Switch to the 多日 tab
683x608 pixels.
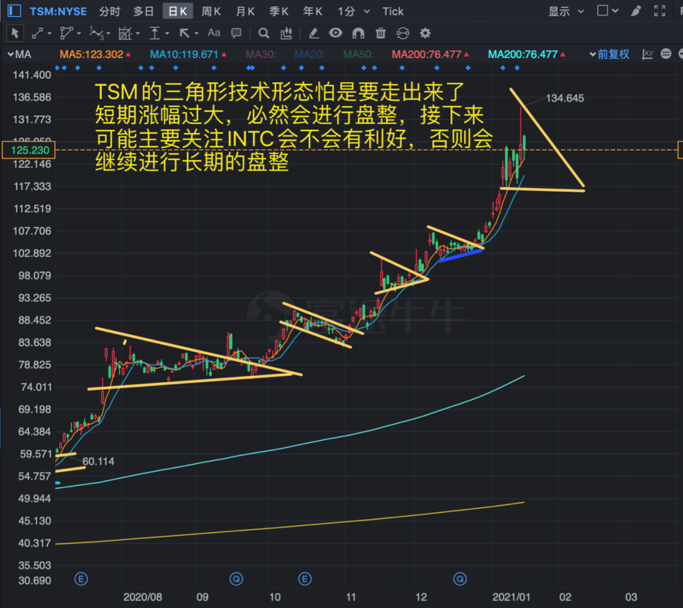144,11
